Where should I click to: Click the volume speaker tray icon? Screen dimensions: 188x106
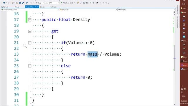(x=182, y=92)
